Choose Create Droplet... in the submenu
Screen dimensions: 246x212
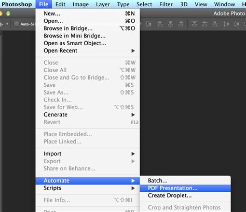pyautogui.click(x=185, y=196)
